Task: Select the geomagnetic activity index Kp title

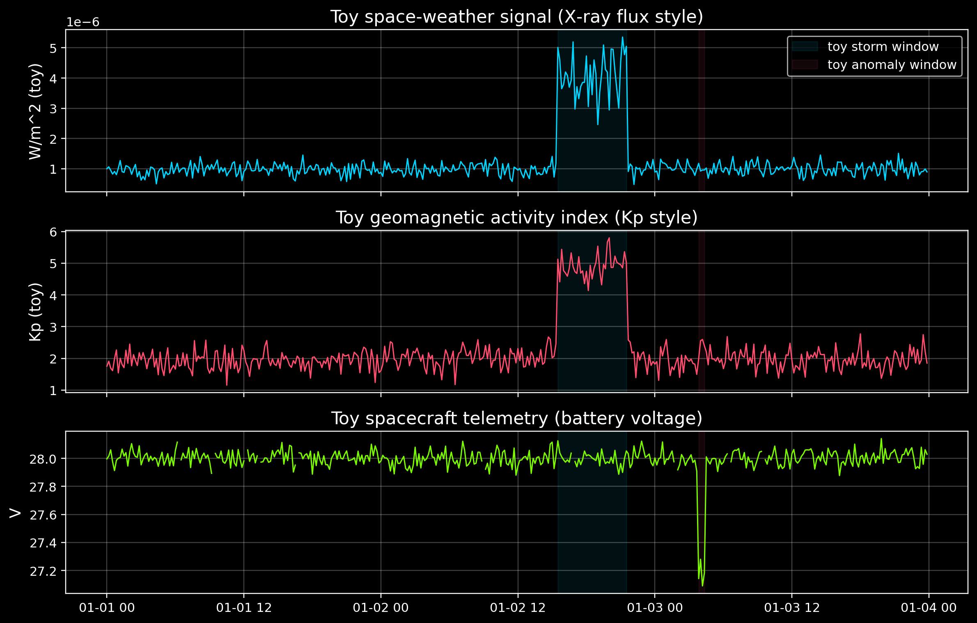Action: point(516,217)
